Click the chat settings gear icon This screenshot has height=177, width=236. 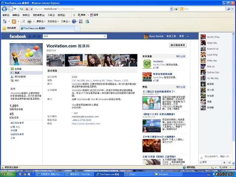tap(224, 163)
